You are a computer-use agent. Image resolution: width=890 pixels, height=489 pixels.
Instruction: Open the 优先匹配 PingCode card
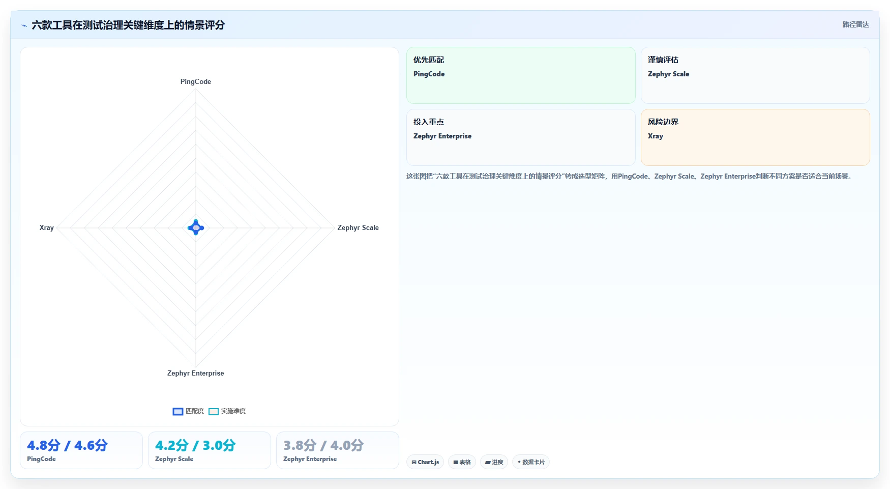[x=521, y=75]
